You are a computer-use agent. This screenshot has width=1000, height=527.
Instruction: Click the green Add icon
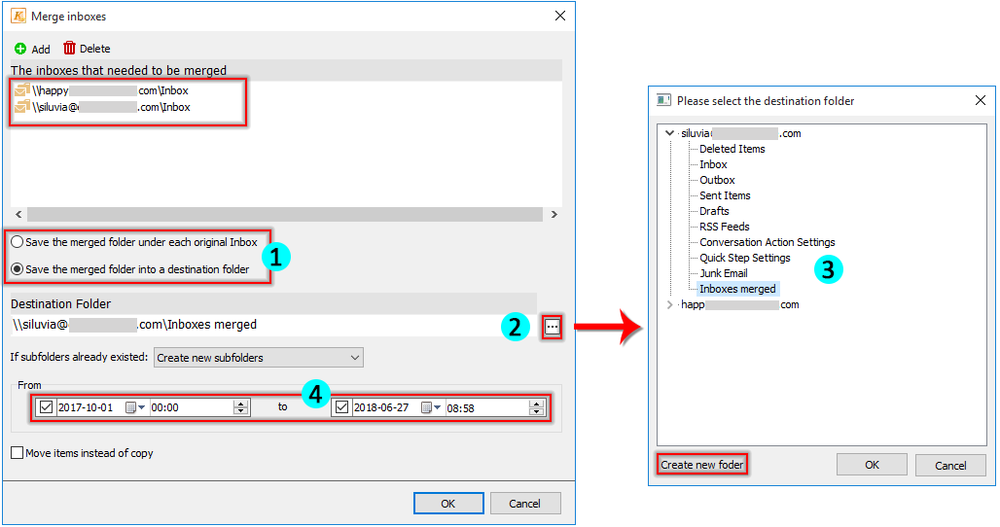click(20, 49)
